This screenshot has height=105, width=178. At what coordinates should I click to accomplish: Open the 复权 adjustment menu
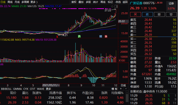(x=74, y=2)
